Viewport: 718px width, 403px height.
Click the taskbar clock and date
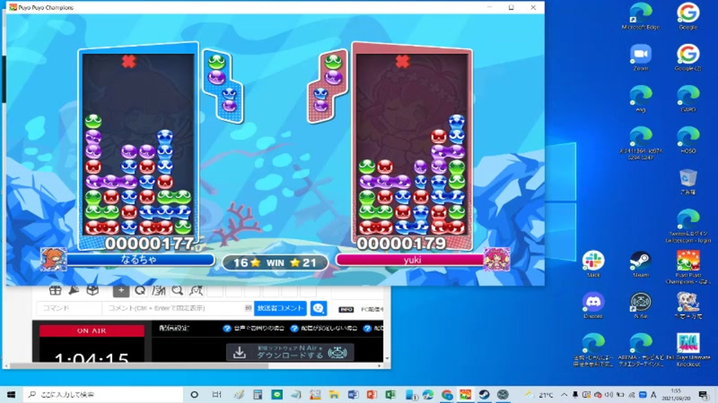(x=676, y=395)
